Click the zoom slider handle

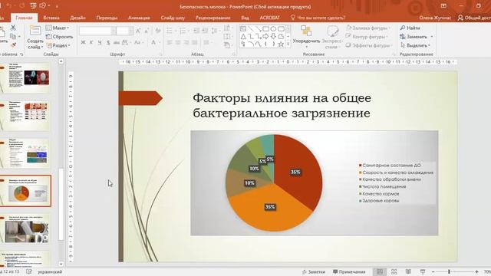coord(449,271)
